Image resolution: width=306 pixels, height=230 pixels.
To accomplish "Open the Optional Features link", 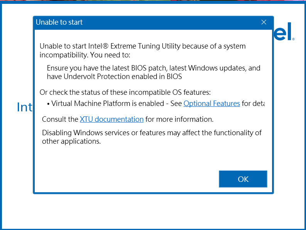I will coord(211,103).
